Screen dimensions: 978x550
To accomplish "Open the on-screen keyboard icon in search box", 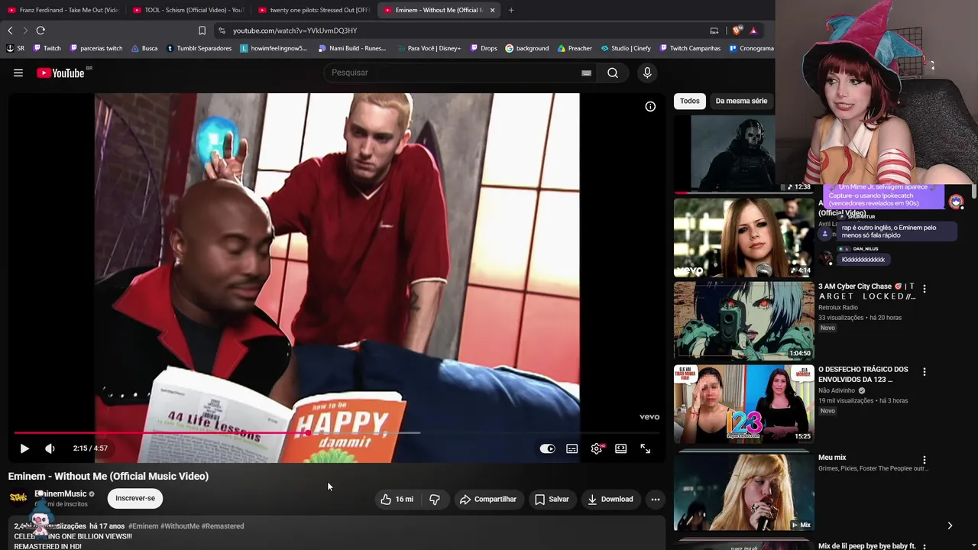I will click(586, 73).
